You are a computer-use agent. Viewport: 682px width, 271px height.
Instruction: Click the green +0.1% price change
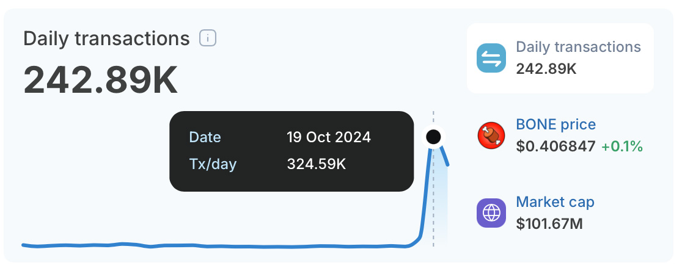click(622, 146)
